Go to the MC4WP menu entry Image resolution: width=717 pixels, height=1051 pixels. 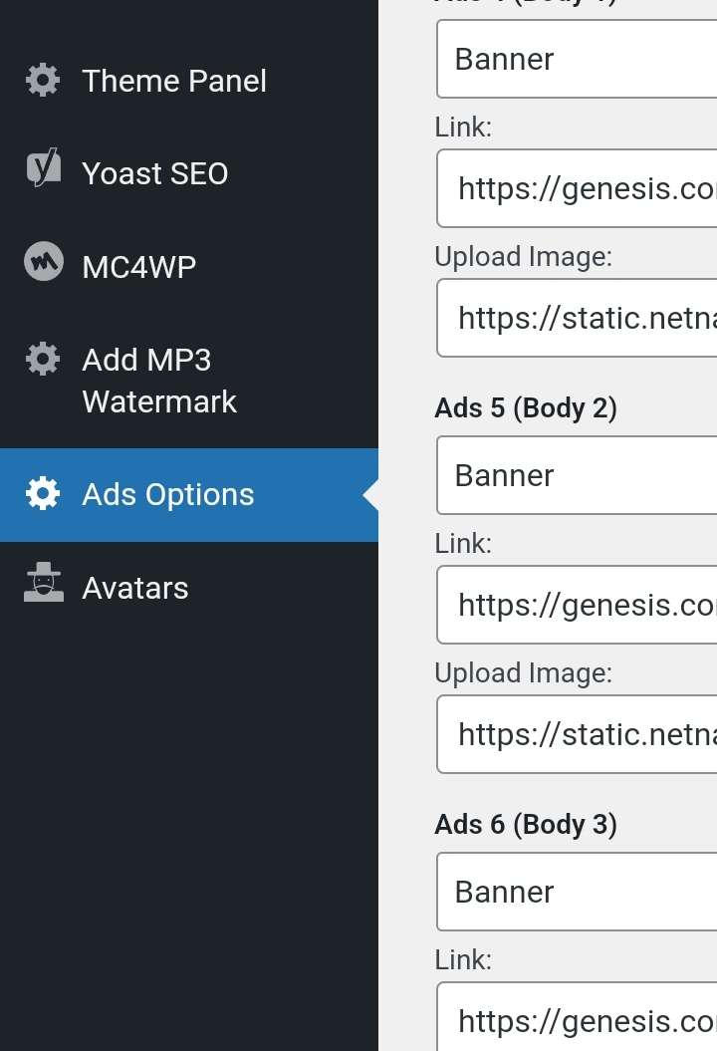pos(189,267)
